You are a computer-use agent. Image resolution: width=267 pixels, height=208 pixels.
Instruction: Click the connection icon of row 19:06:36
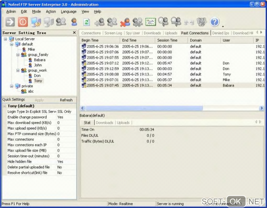coord(84,46)
